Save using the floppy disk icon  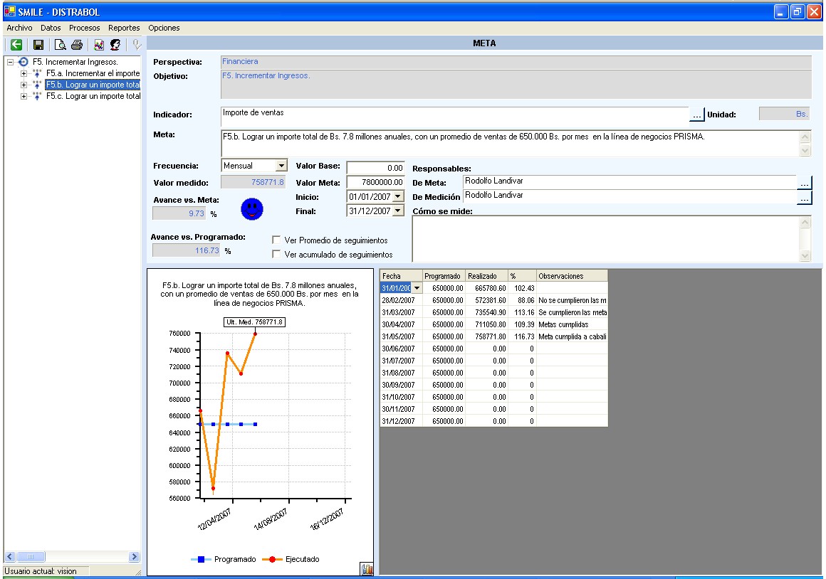[x=38, y=45]
